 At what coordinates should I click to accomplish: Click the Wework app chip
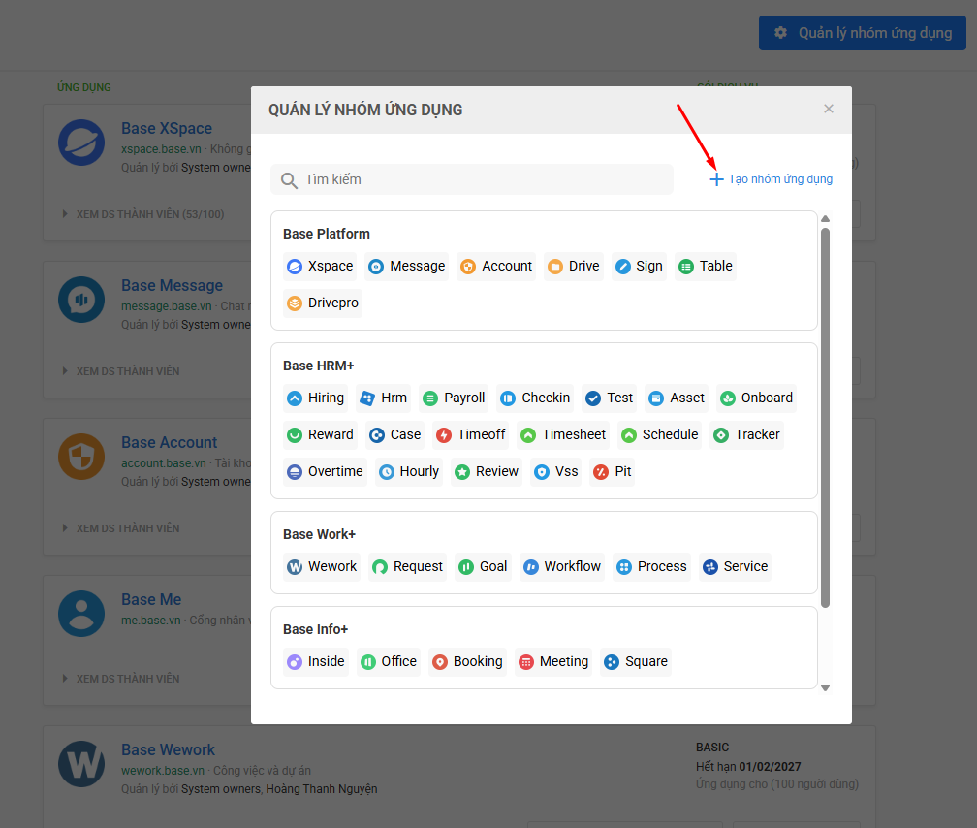pos(322,567)
